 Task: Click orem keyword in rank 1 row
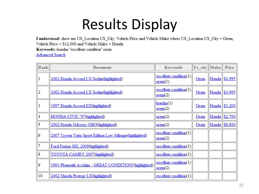point(160,82)
